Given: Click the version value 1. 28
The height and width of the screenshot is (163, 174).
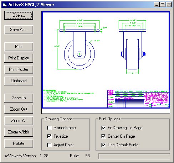Looking at the screenshot, I should click(x=44, y=156).
